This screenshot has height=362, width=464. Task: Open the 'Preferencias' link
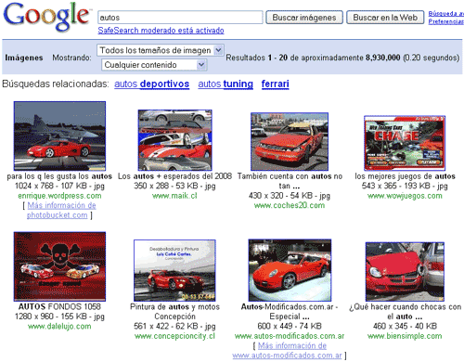pyautogui.click(x=446, y=21)
